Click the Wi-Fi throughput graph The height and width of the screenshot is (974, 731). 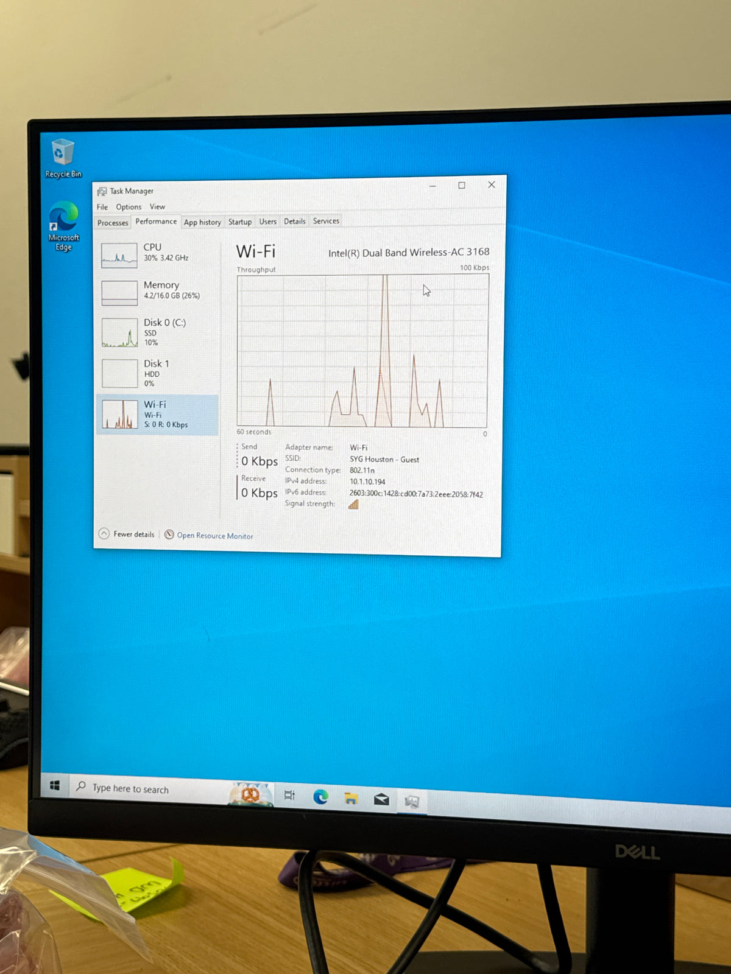(362, 351)
